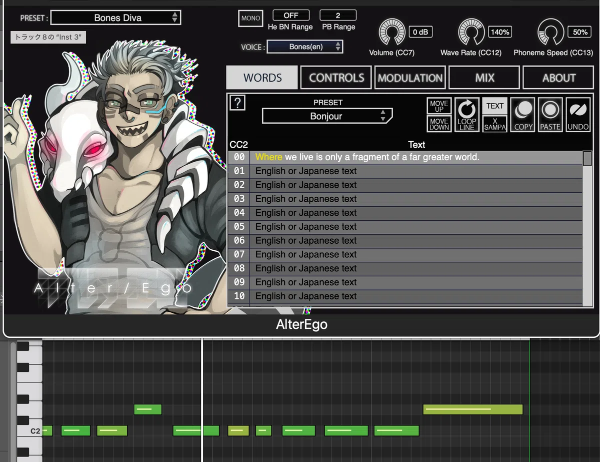Image resolution: width=600 pixels, height=462 pixels.
Task: Select lyric line 01 text field
Action: click(417, 171)
